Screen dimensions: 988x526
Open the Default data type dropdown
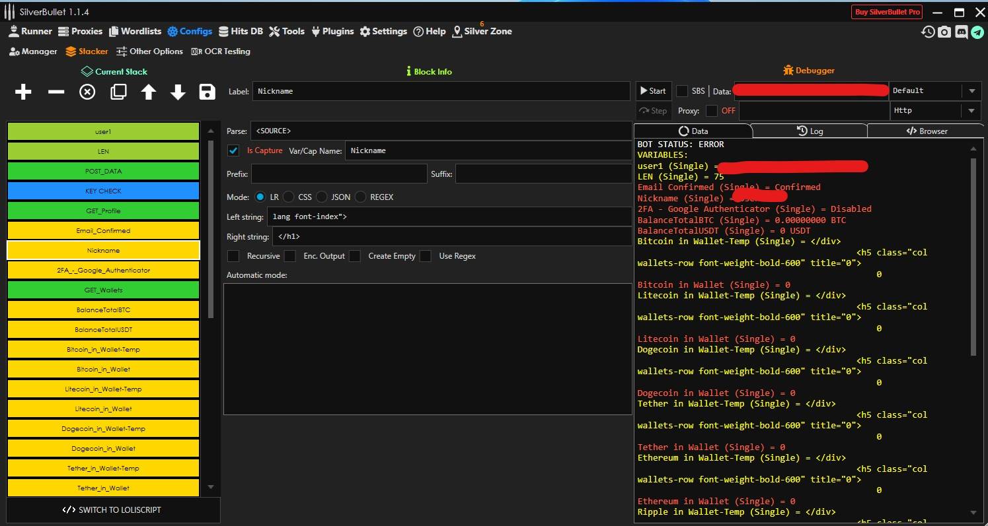935,90
